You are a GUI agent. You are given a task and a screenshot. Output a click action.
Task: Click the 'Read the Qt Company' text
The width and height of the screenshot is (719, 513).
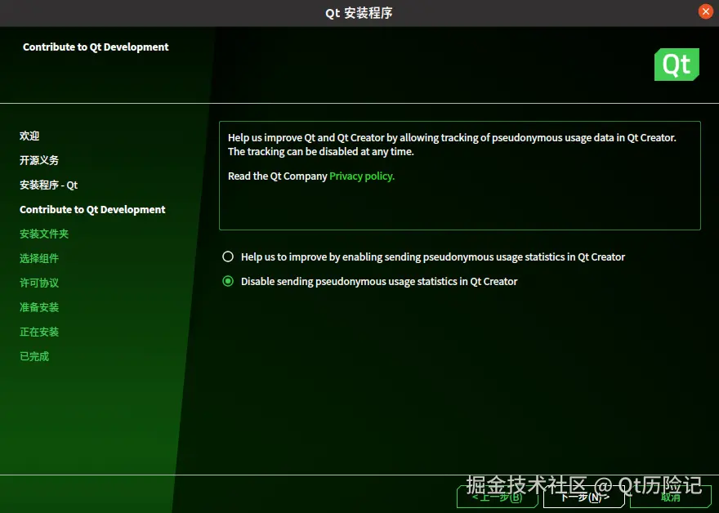[278, 176]
